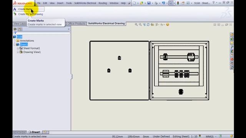Click the New document icon

click(x=135, y=3)
